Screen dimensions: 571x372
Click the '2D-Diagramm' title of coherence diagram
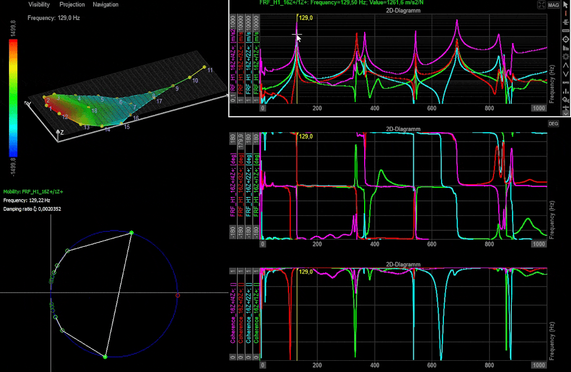pos(403,264)
